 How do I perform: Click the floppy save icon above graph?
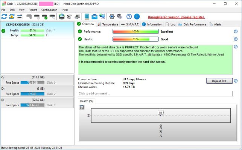[x=82, y=107]
